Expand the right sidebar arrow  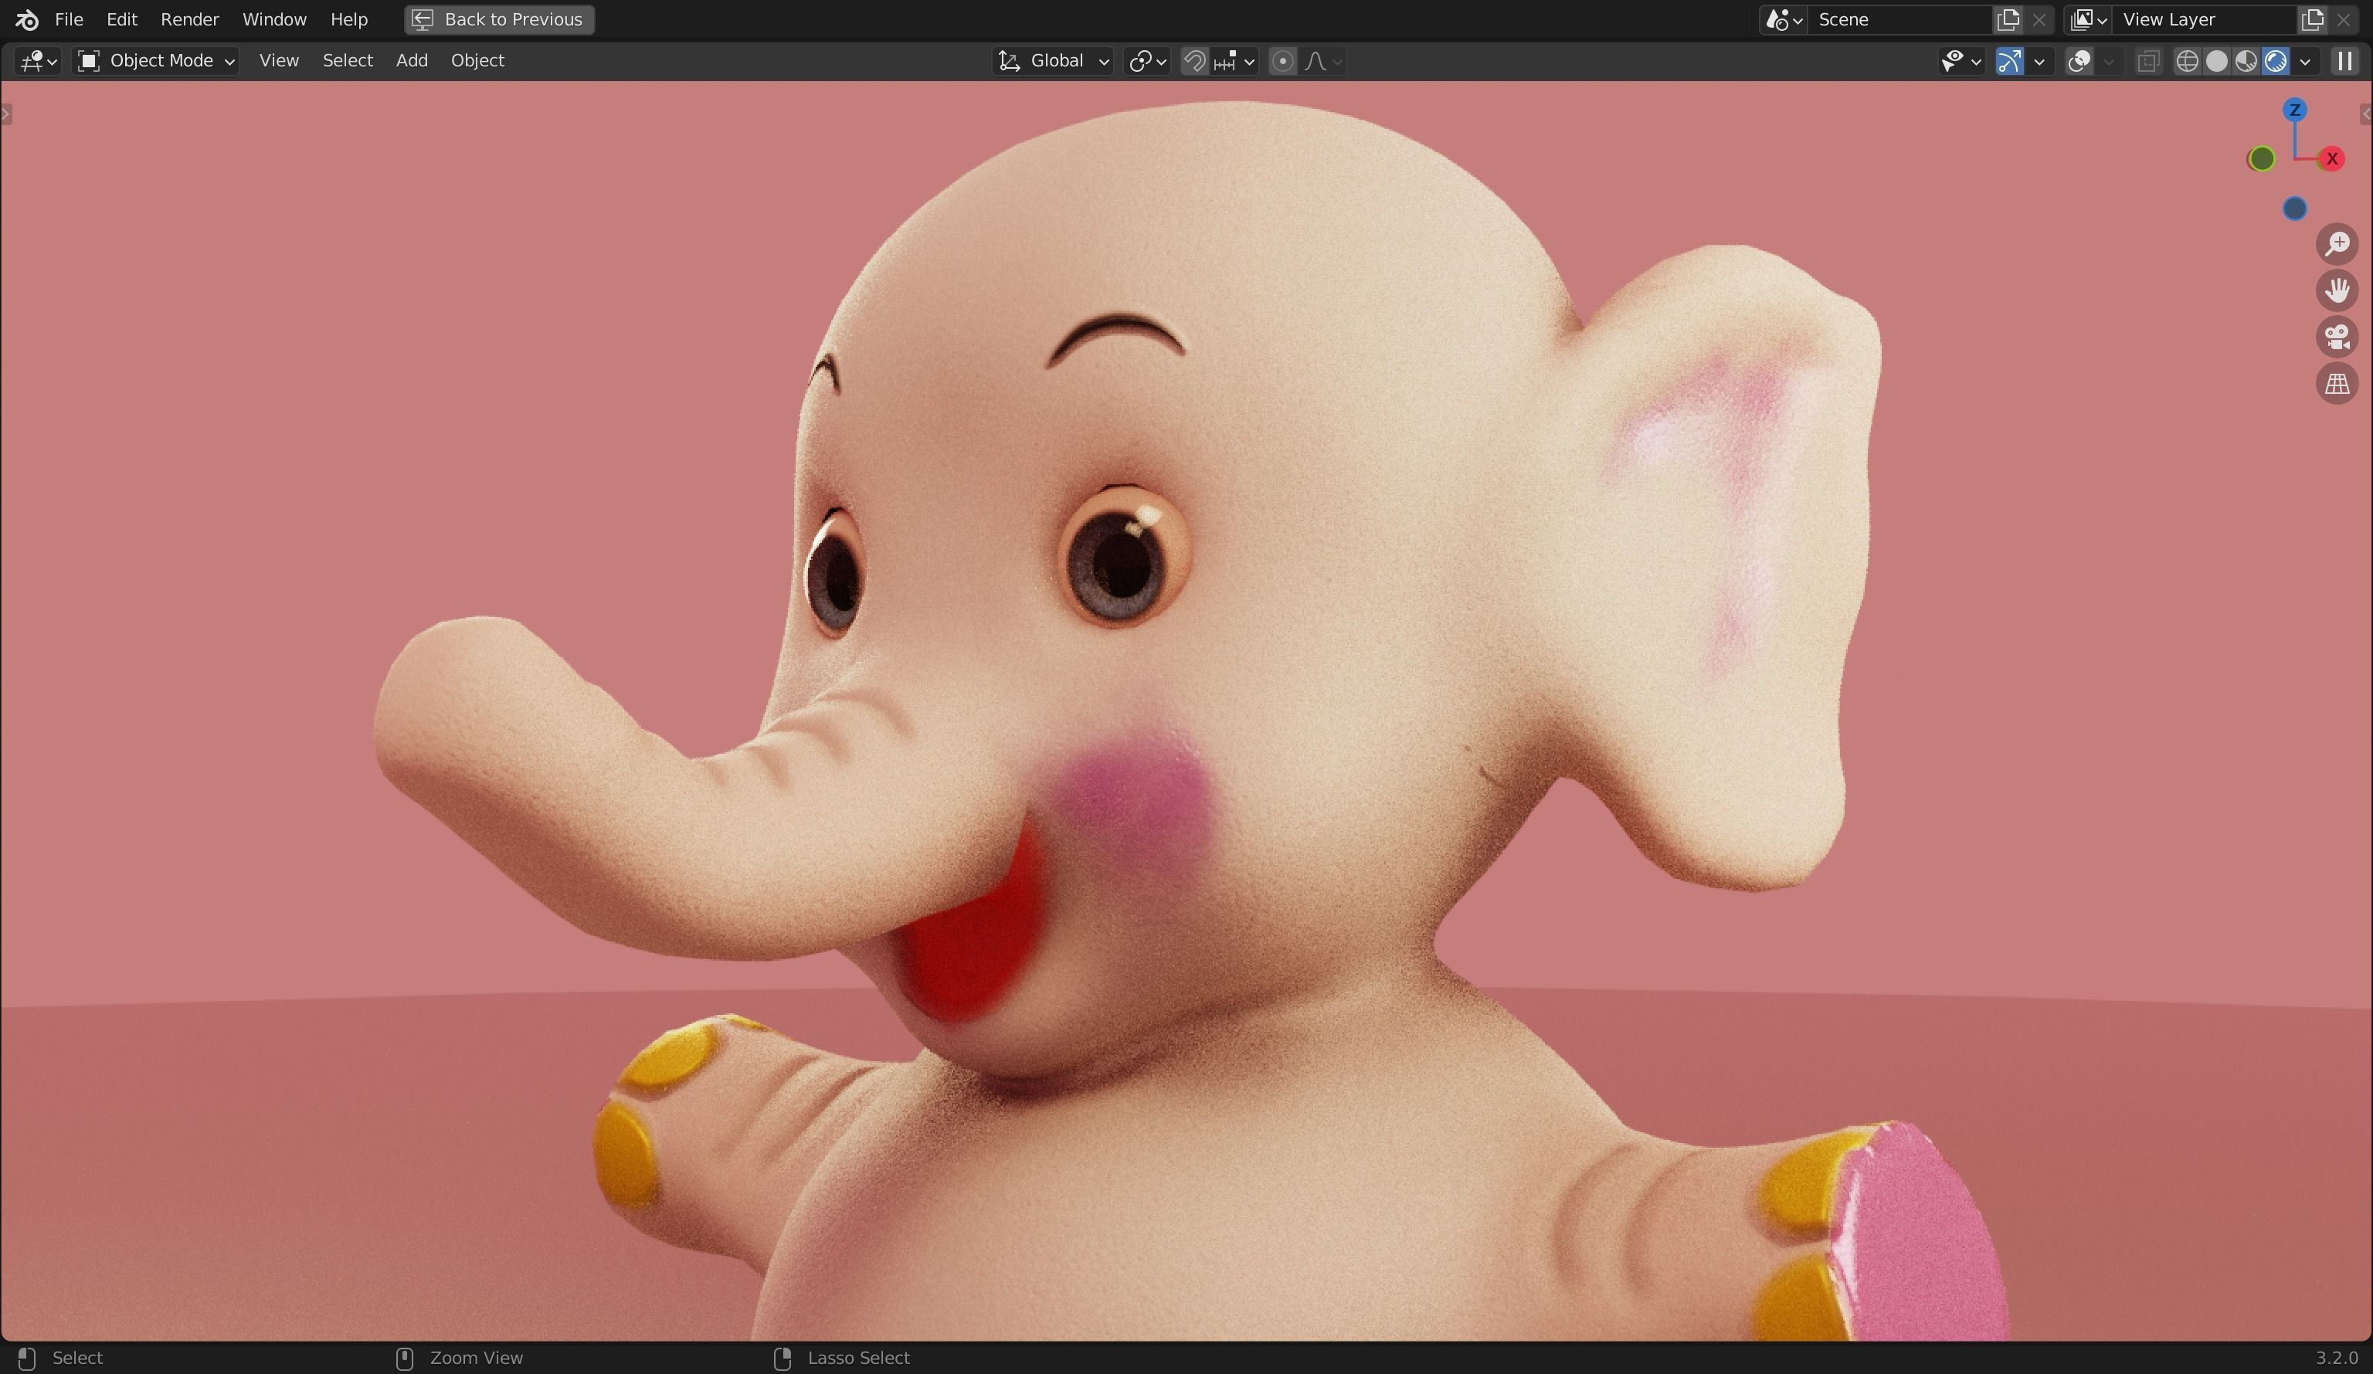(2365, 114)
